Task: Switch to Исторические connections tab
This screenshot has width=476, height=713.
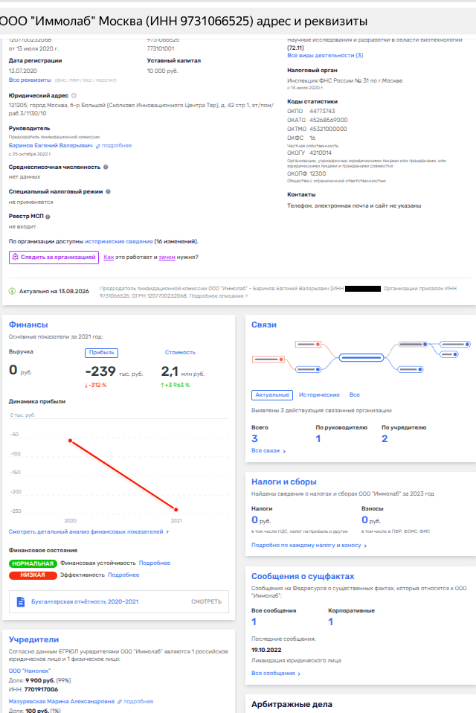Action: [319, 394]
